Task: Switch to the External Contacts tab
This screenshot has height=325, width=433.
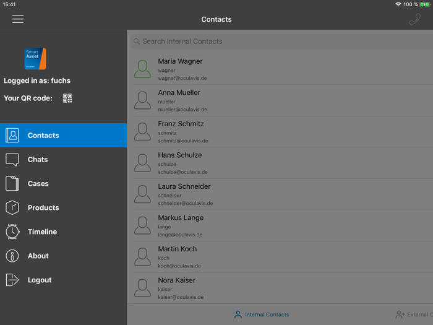Action: [x=414, y=314]
